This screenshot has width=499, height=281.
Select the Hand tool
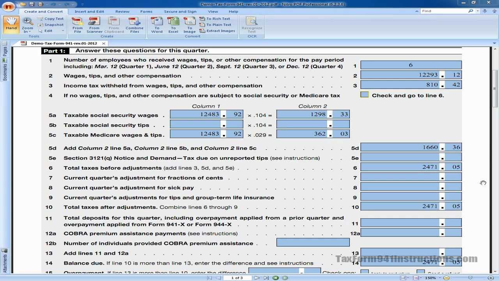(x=11, y=24)
